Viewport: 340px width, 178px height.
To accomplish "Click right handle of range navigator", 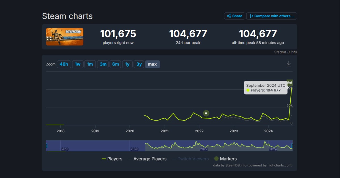I will pos(292,146).
